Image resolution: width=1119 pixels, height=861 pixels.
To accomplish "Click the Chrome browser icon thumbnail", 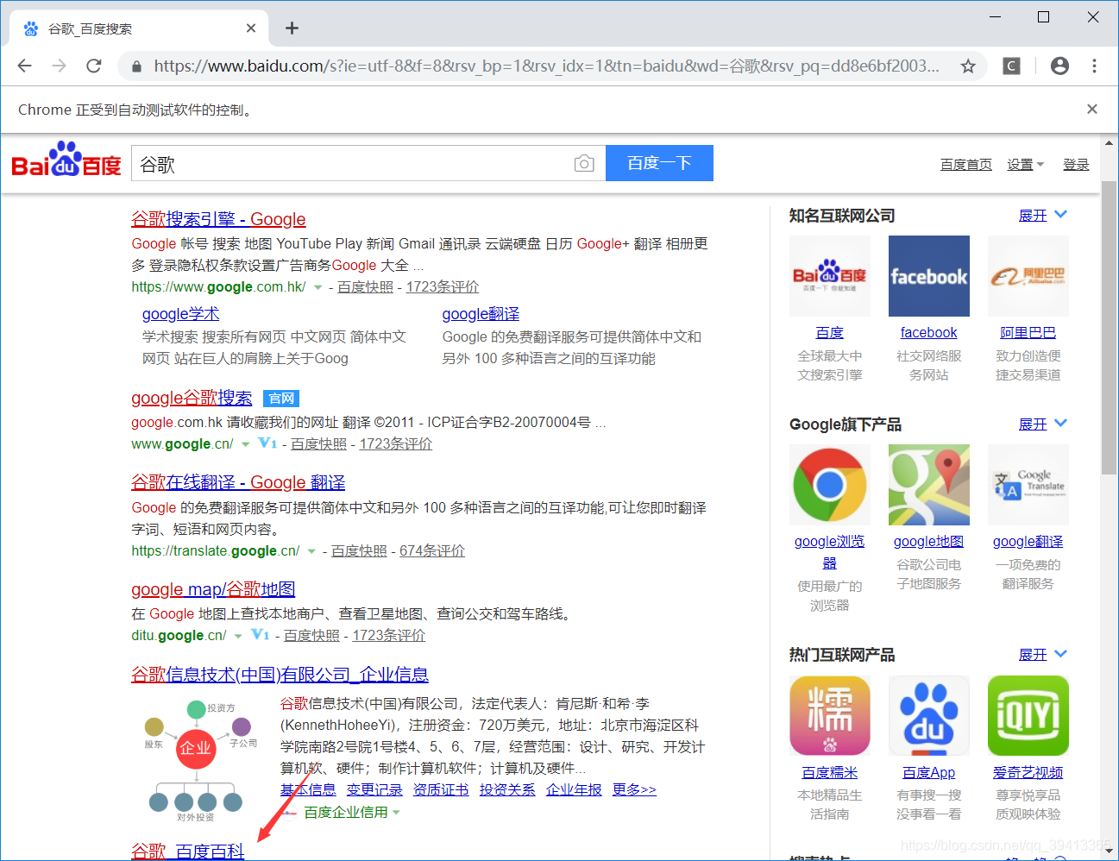I will pos(830,485).
